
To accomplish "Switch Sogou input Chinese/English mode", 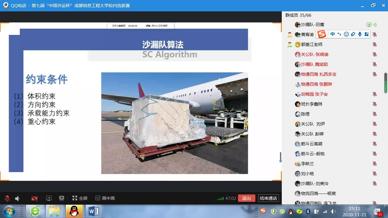I will pos(333,34).
